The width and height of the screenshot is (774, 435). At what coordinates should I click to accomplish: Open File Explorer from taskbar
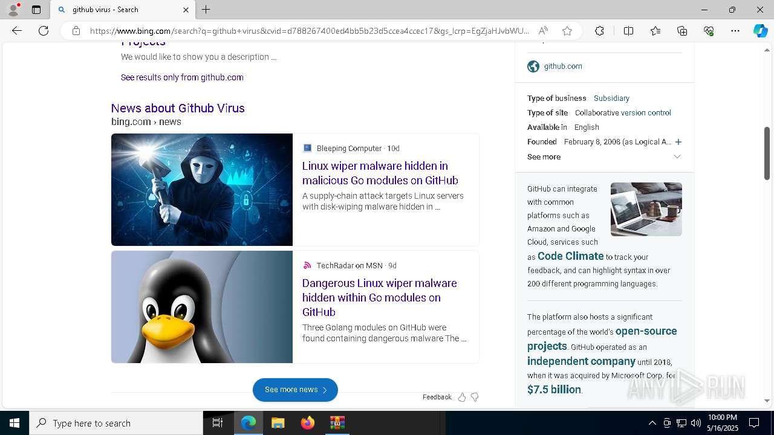pos(278,423)
